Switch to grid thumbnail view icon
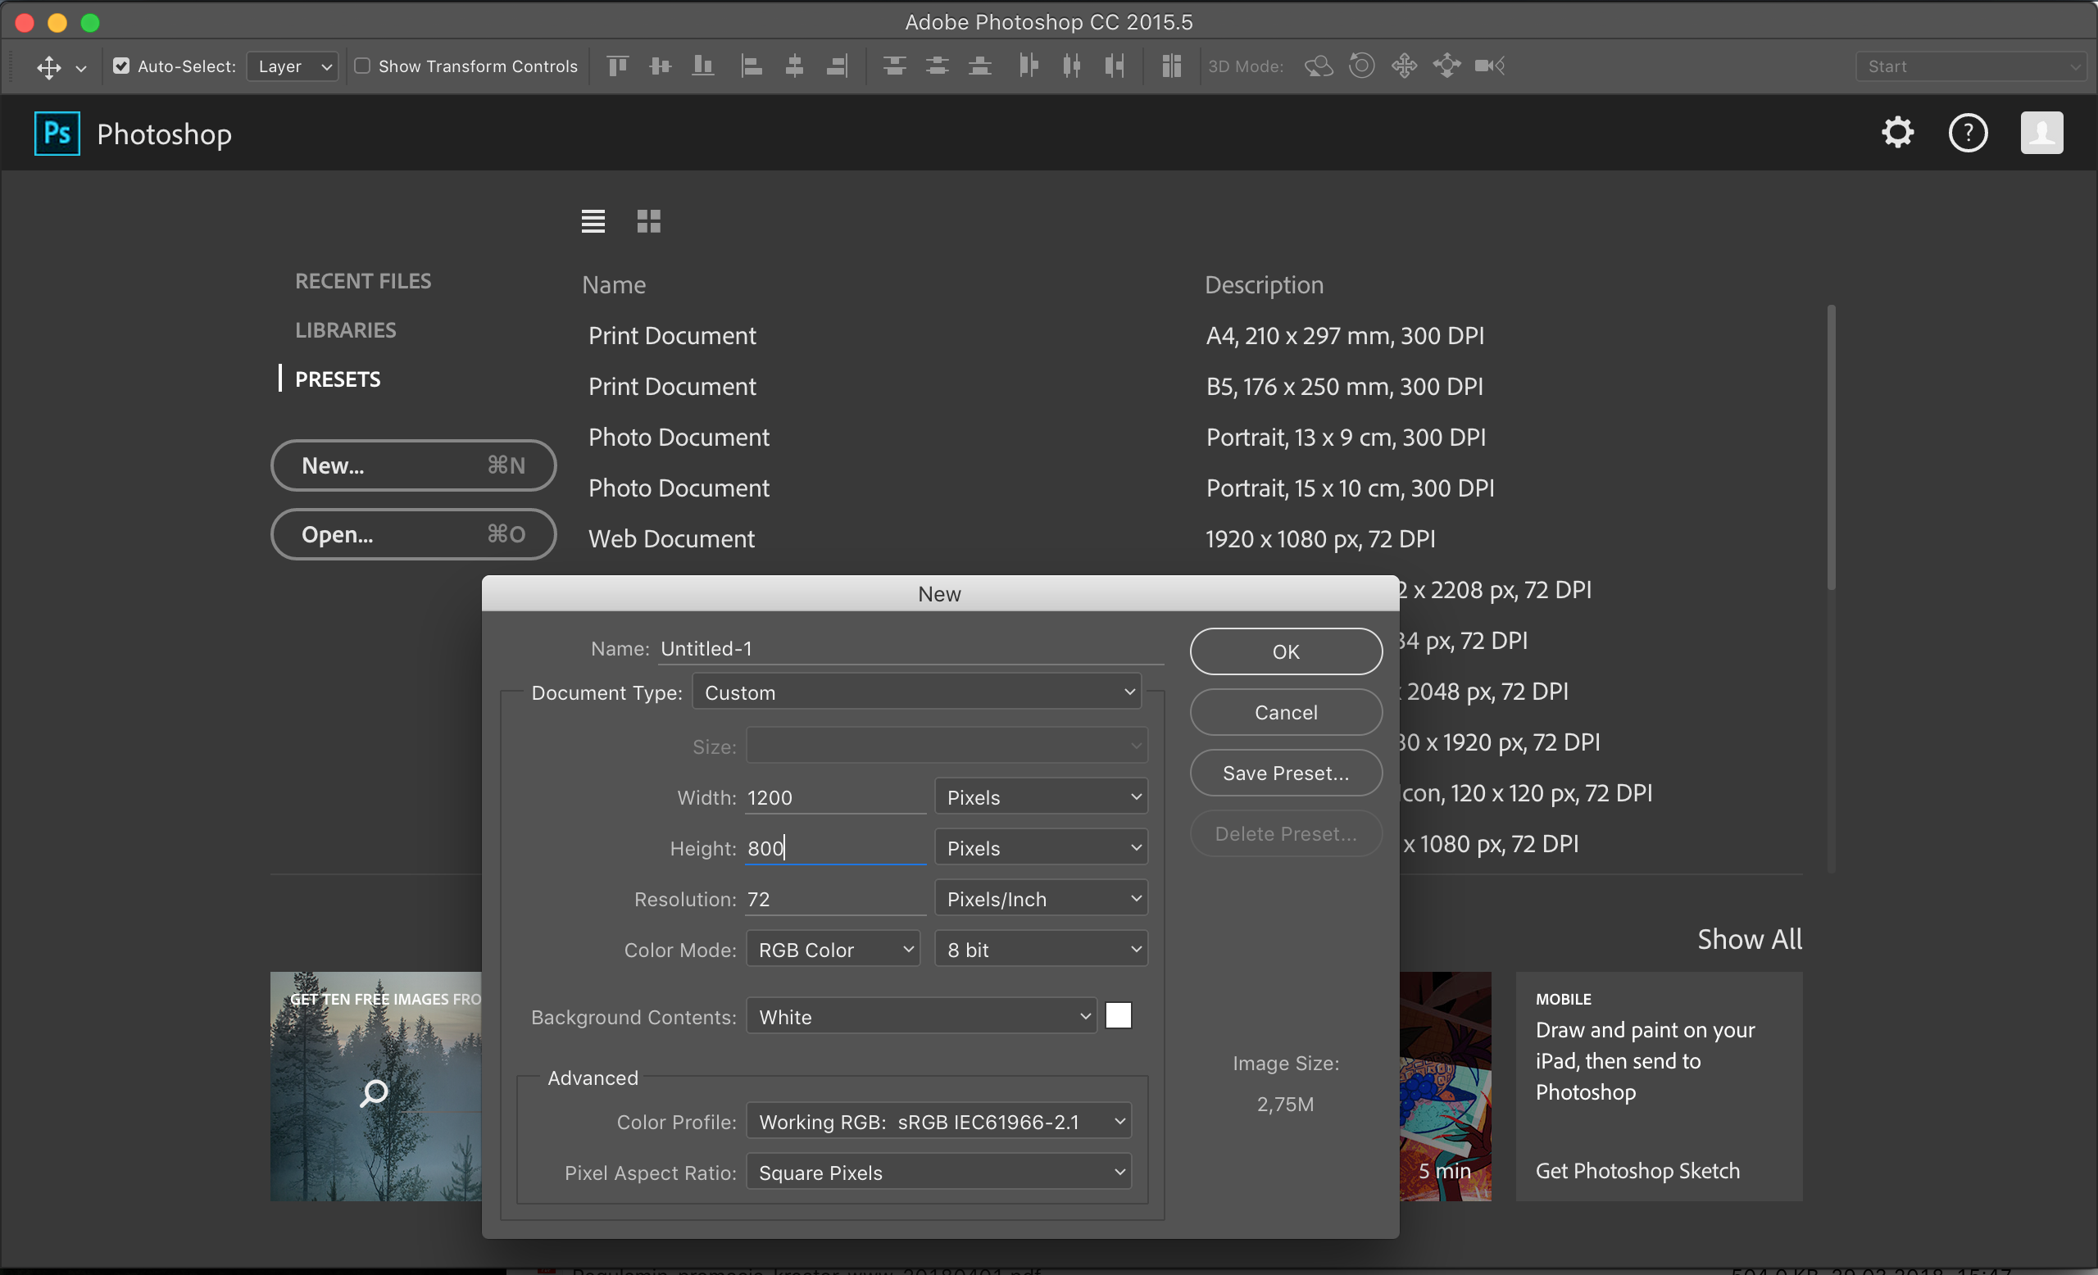2098x1275 pixels. point(648,221)
